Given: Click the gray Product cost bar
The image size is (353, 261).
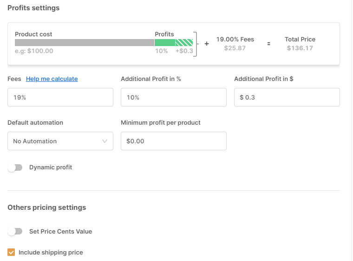Looking at the screenshot, I should pyautogui.click(x=84, y=42).
